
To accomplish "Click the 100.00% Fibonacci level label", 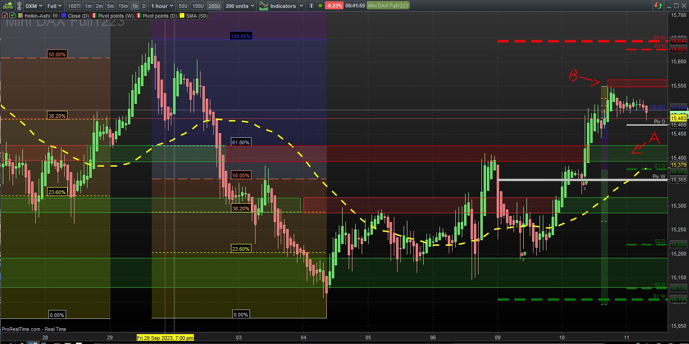I will (x=241, y=36).
